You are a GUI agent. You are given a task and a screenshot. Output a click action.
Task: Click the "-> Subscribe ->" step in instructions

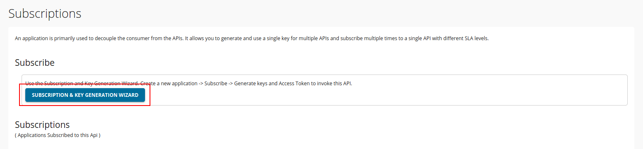[216, 83]
